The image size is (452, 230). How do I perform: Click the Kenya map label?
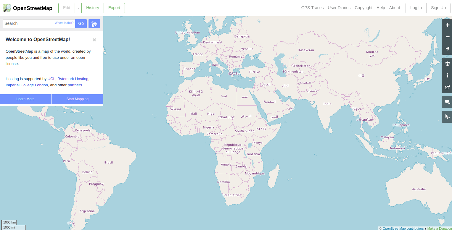258,143
